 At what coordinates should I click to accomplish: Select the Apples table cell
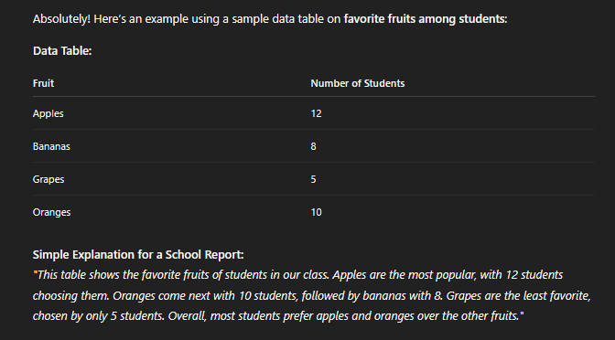[49, 113]
